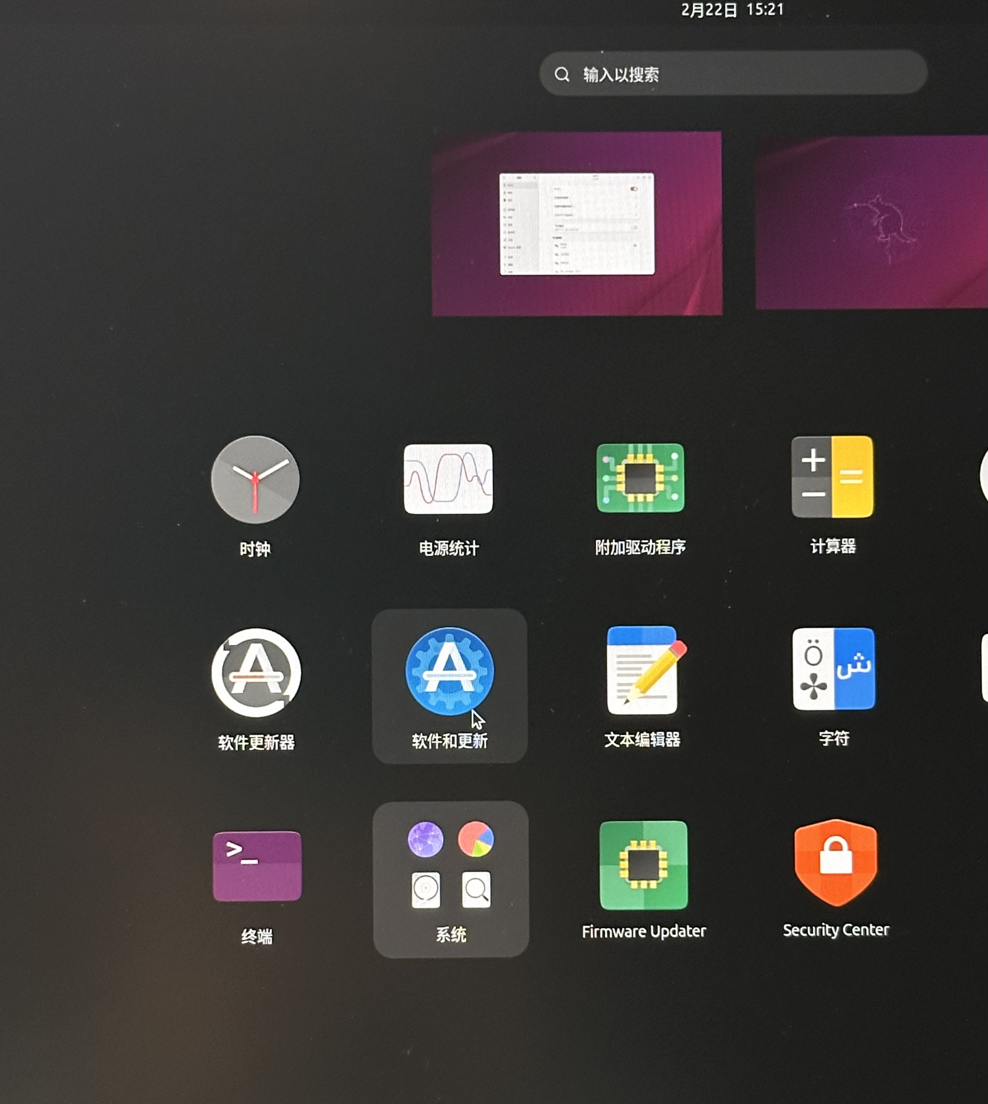
Task: Launch 软件和更新 software & updates
Action: tap(449, 671)
